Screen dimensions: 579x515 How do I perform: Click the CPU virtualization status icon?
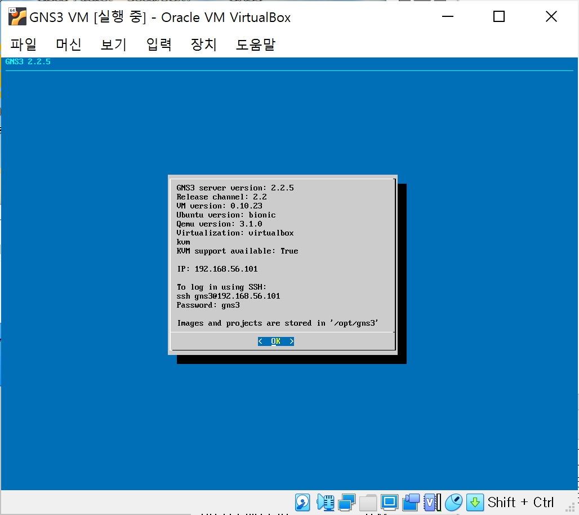point(433,503)
